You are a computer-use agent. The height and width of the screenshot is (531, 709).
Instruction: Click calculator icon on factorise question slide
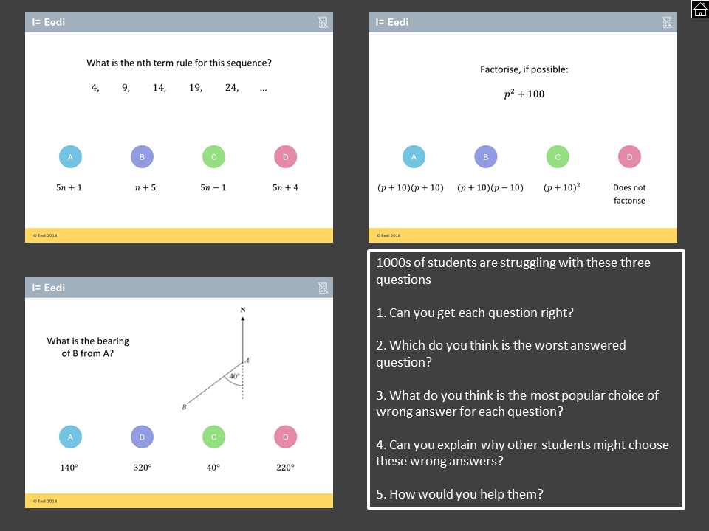click(667, 22)
